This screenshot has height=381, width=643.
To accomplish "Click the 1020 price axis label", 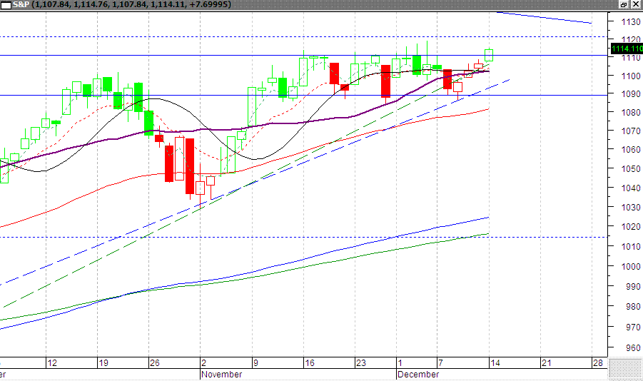I will 631,226.
